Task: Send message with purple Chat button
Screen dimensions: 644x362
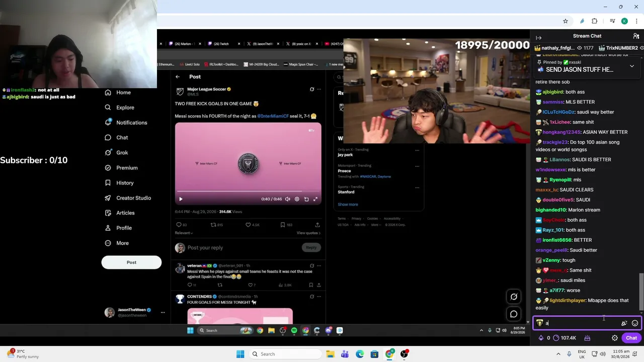Action: coord(631,338)
